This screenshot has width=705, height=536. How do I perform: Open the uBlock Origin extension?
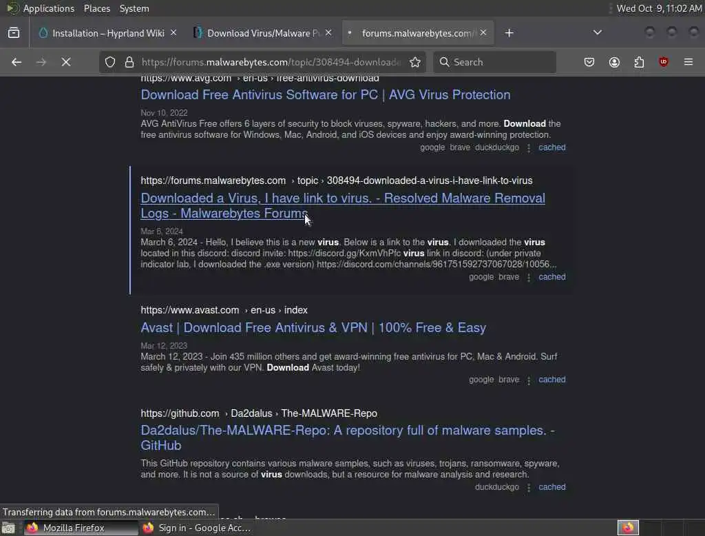coord(663,62)
